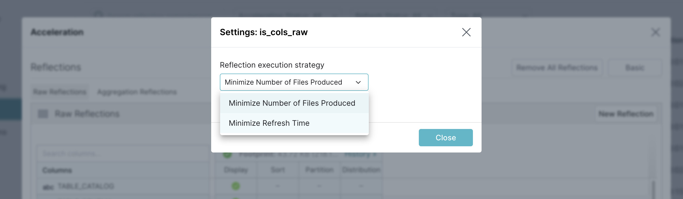Viewport: 683px width, 199px height.
Task: Open the Aggregation Reflections tab
Action: point(137,92)
